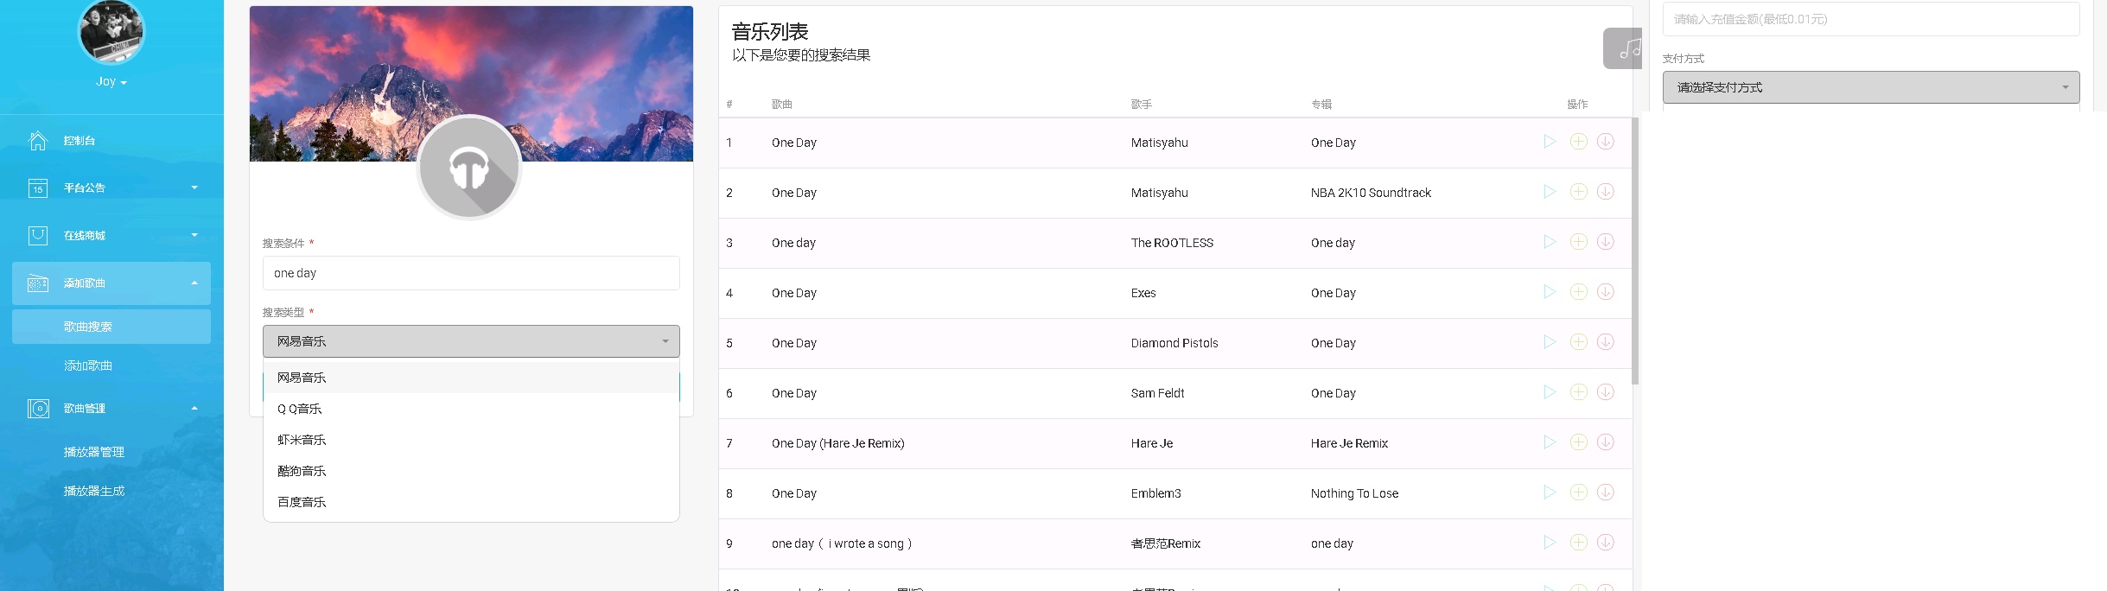2107x591 pixels.
Task: Add the Emblem3 One Day song
Action: (x=1578, y=492)
